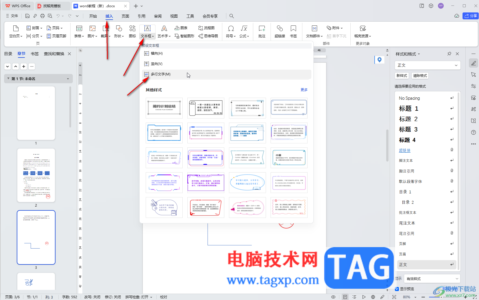Open the 表格 table insert tool

coord(79,32)
